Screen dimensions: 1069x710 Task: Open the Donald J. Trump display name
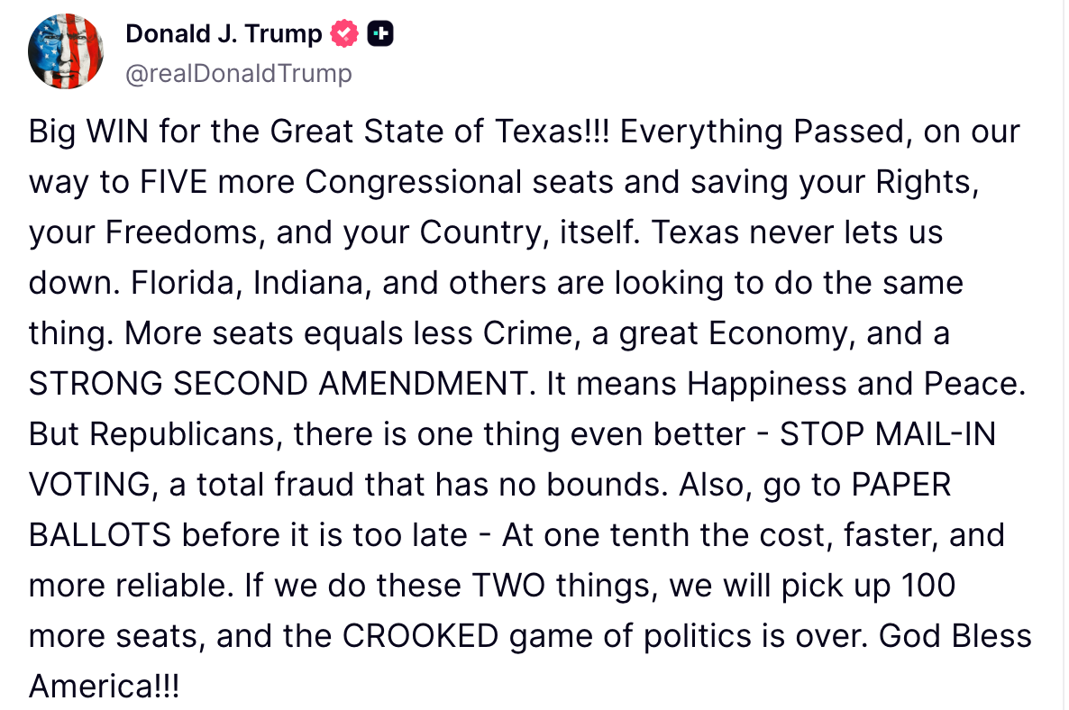coord(224,34)
